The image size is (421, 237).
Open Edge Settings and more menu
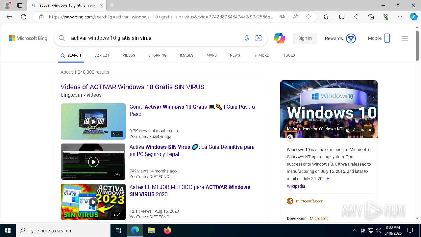pos(400,17)
